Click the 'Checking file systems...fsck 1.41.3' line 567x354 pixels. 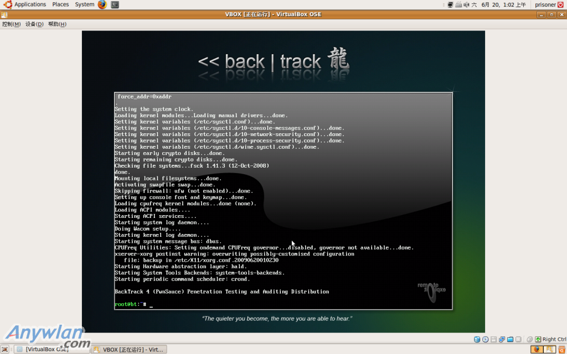[192, 166]
